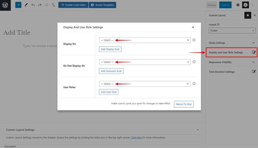Click the Astra icon in the top right
The width and height of the screenshot is (258, 148).
245,5
